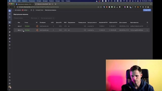Viewport: 162px width, 91px height.
Task: Copy the demo-1 name with copy icon
Action: pyautogui.click(x=23, y=30)
